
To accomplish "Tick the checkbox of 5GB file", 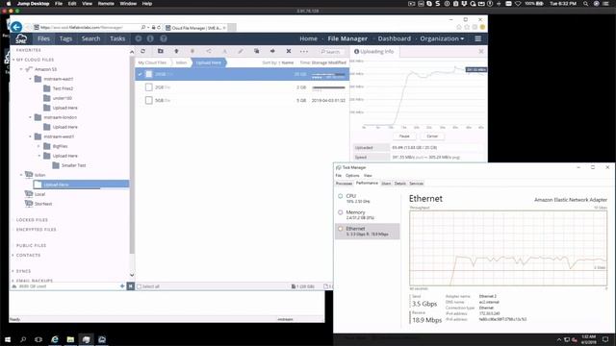I will [x=148, y=100].
